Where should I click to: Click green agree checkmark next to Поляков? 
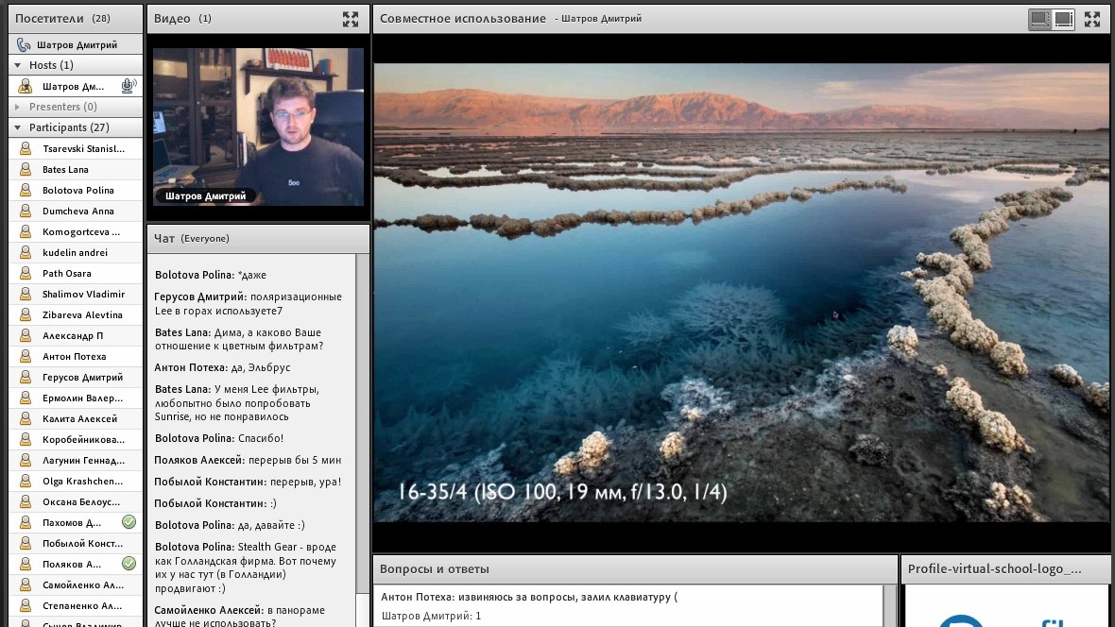[x=129, y=564]
